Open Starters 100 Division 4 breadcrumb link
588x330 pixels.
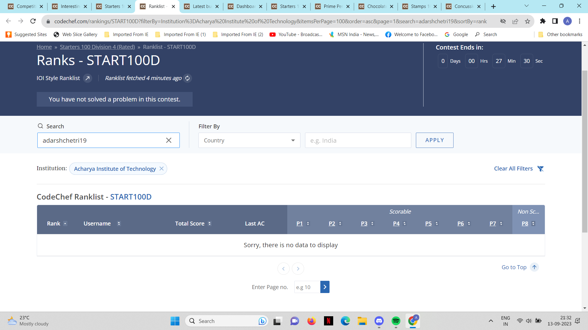pyautogui.click(x=97, y=47)
